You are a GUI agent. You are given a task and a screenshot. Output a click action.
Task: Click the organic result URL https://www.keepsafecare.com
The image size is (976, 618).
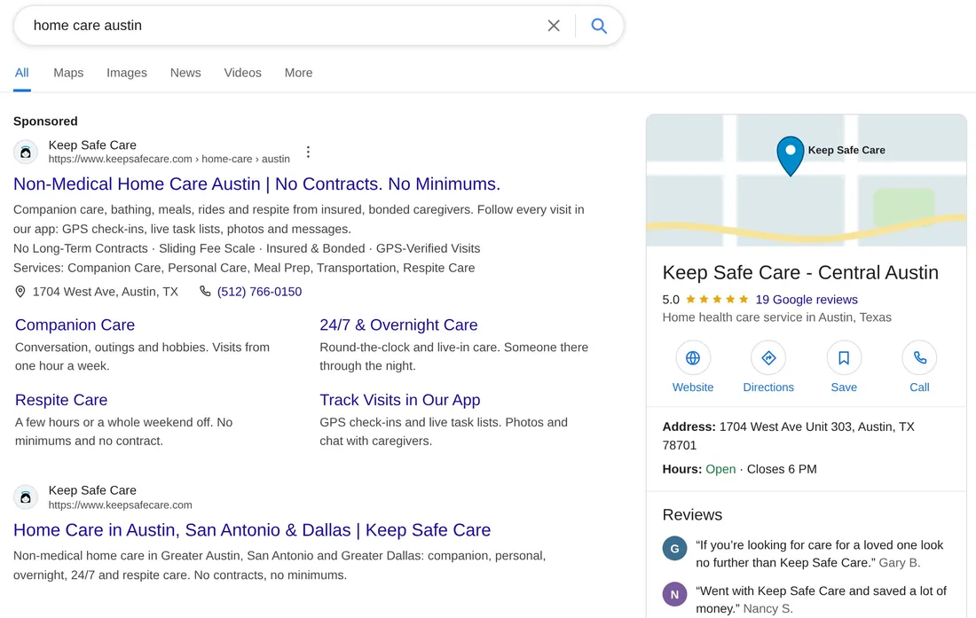click(120, 505)
